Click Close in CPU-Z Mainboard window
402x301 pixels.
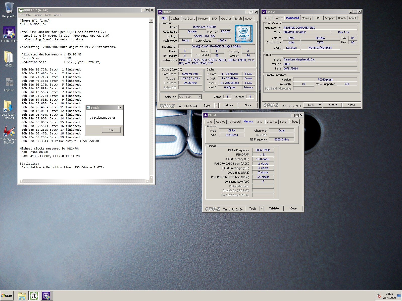click(351, 105)
